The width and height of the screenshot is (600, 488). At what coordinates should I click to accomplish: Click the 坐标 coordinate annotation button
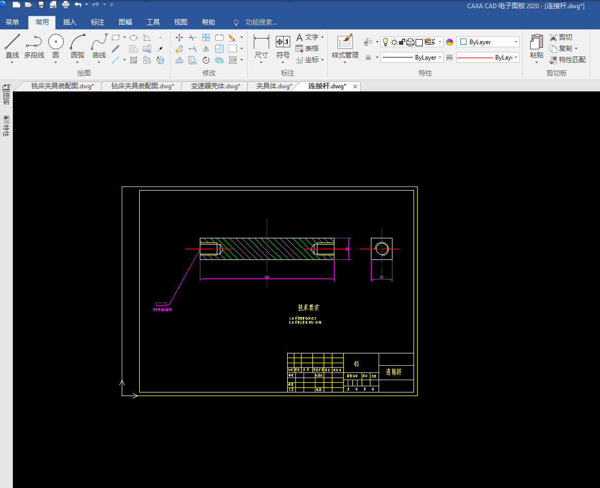tap(308, 60)
